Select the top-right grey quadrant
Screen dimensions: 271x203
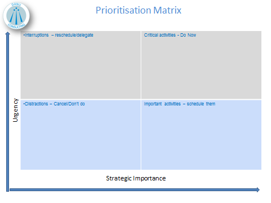coord(201,65)
